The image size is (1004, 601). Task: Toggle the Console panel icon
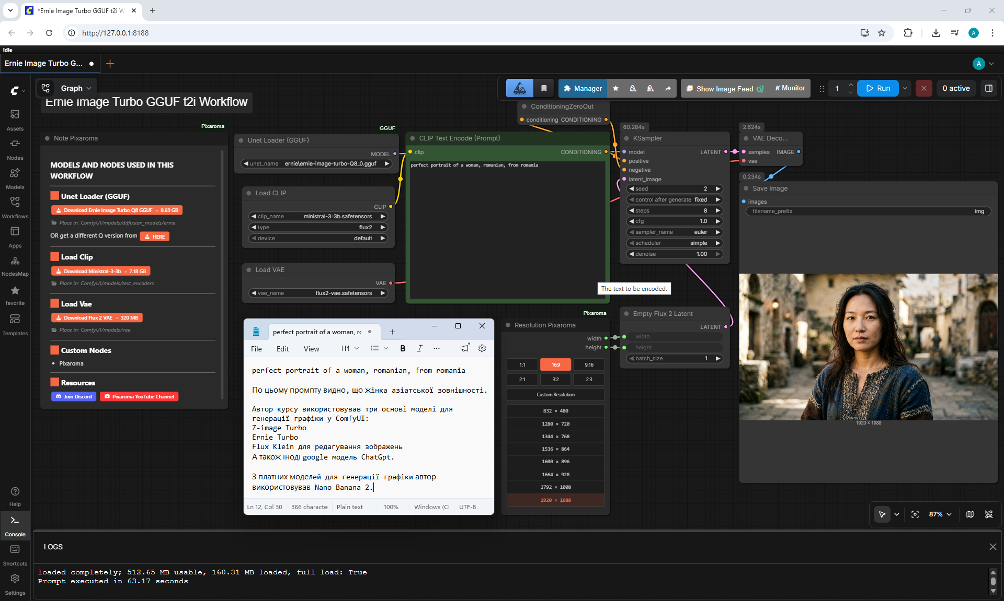tap(15, 525)
